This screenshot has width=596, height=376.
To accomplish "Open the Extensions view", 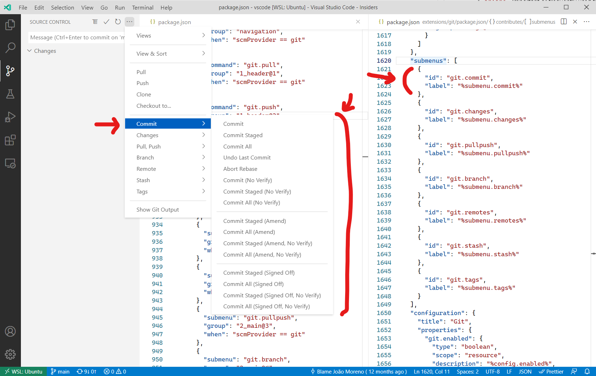I will coord(11,140).
